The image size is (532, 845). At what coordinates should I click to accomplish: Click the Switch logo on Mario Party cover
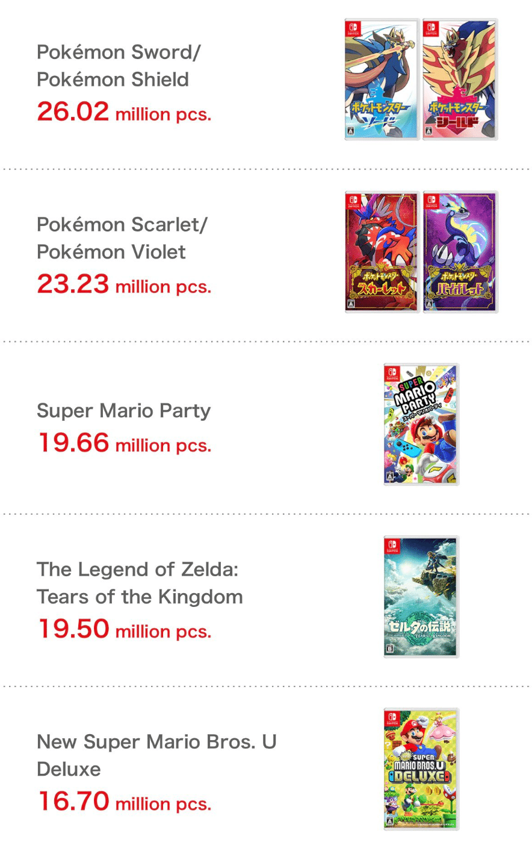point(392,374)
